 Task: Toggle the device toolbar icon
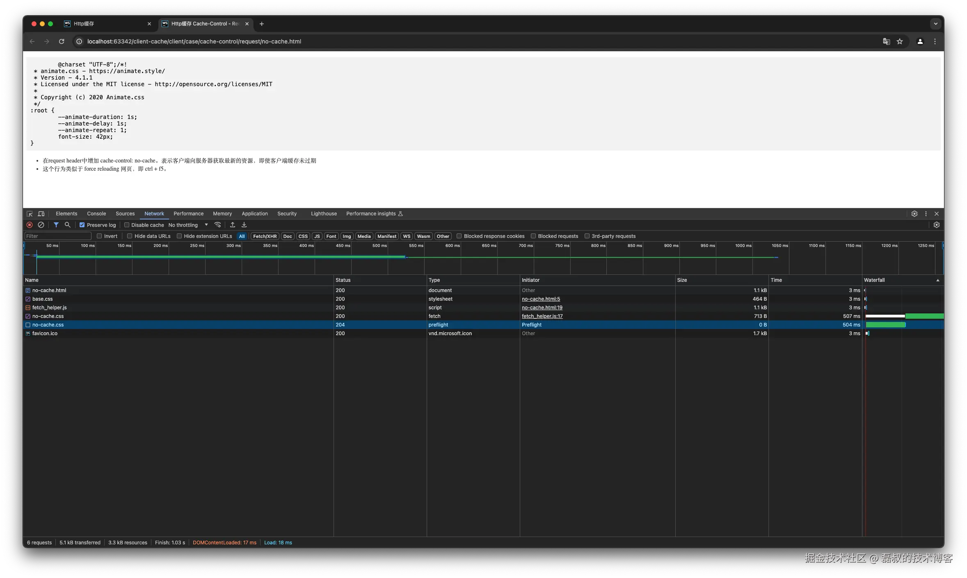click(41, 214)
